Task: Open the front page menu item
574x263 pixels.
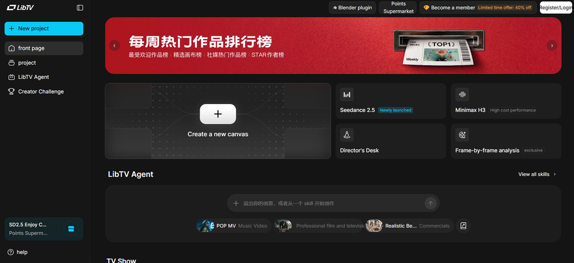Action: coord(44,48)
